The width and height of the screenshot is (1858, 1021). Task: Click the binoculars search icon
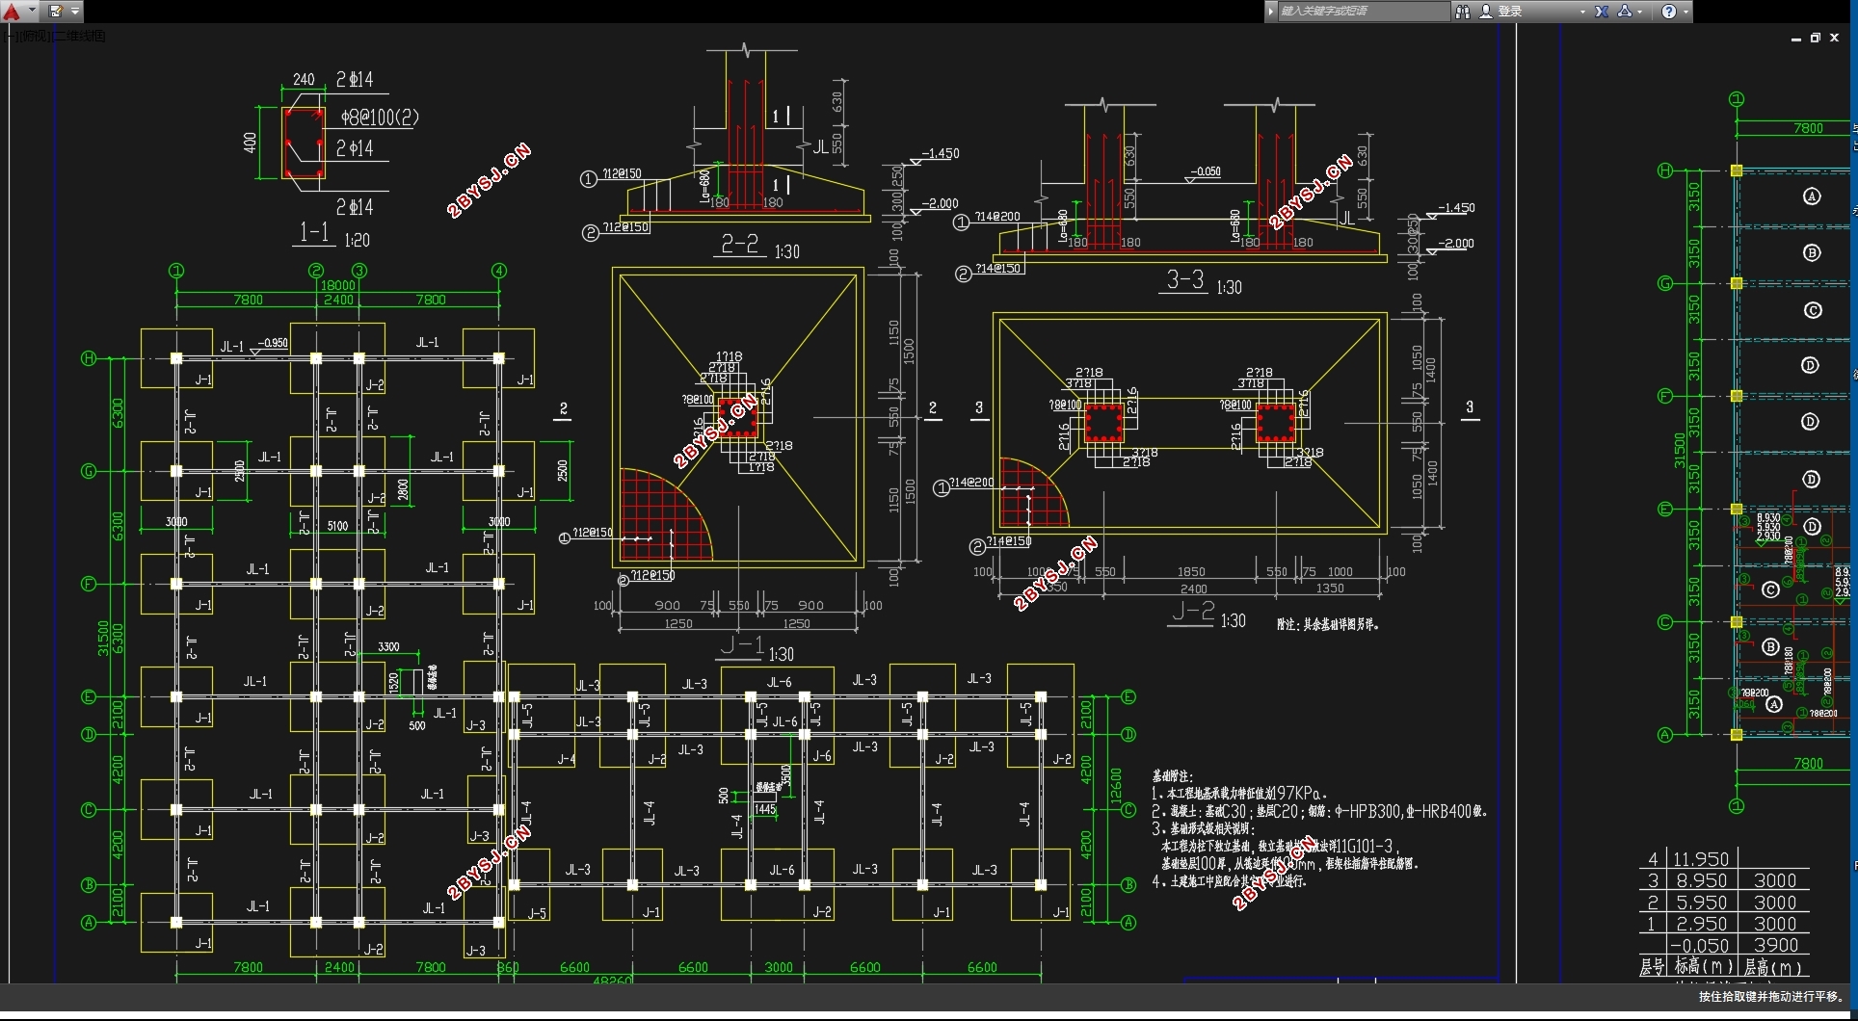pyautogui.click(x=1463, y=12)
